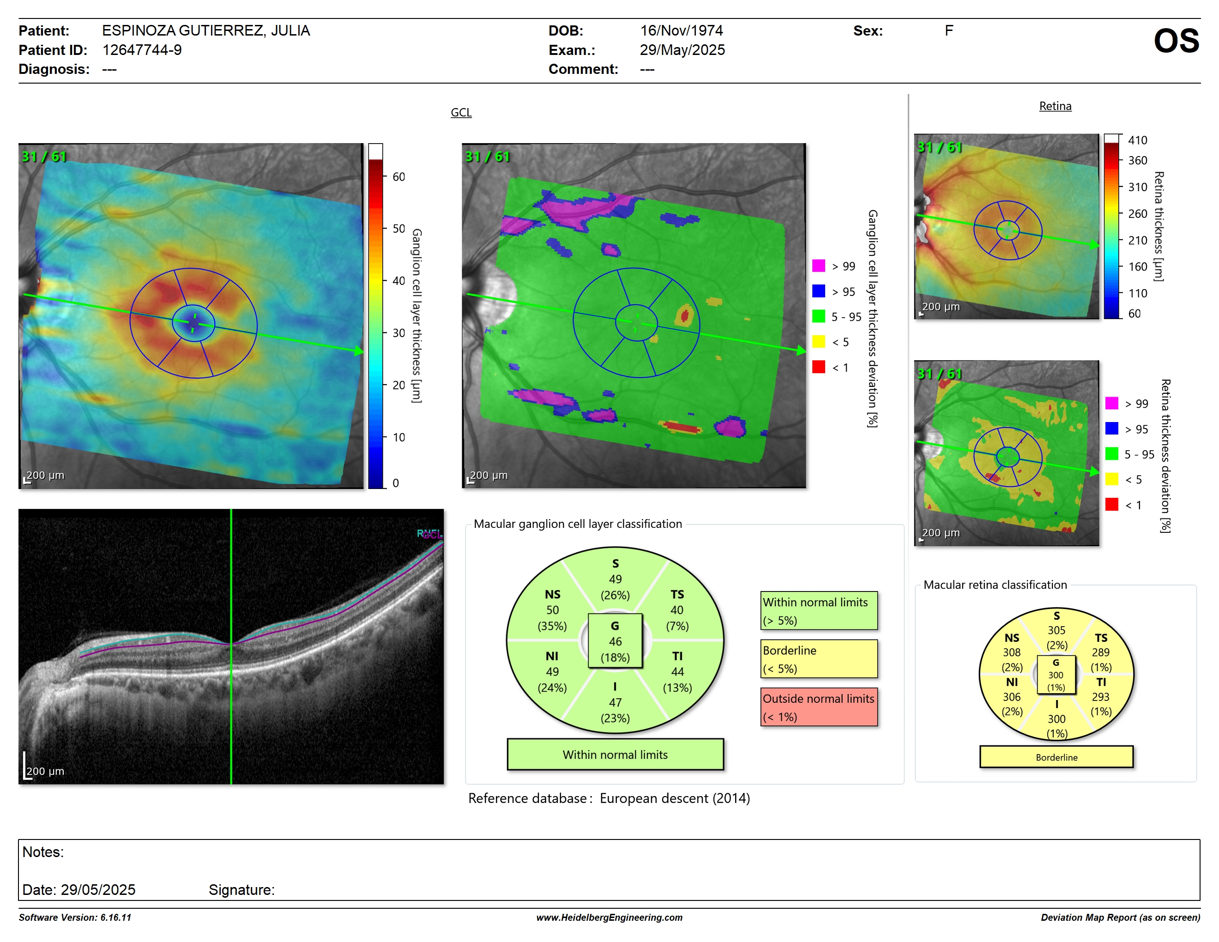Select the retina deviation map thumbnail
The height and width of the screenshot is (942, 1219).
(x=1006, y=453)
